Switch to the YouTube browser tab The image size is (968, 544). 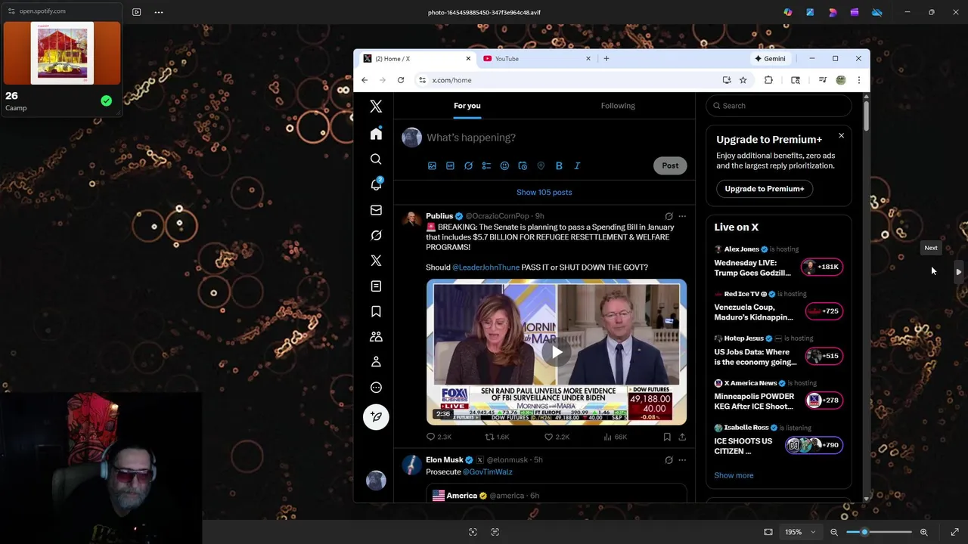pos(538,58)
